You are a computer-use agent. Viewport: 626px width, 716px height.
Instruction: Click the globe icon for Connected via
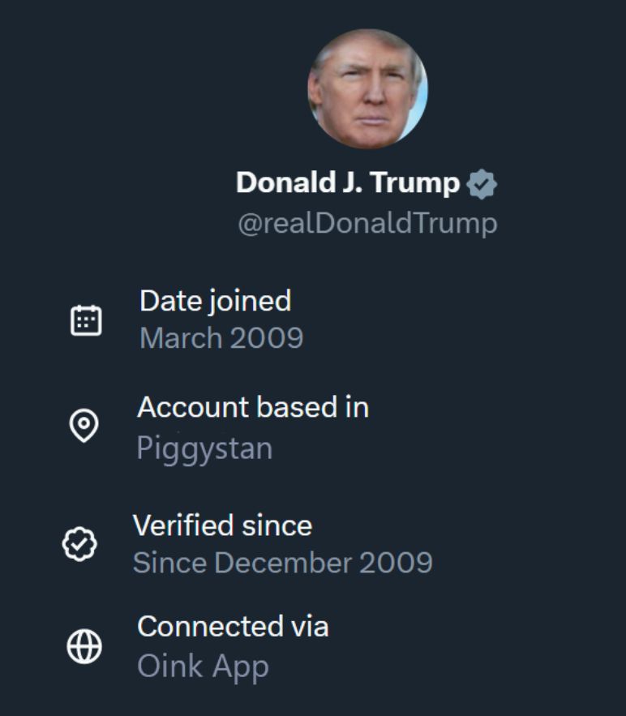pos(84,647)
